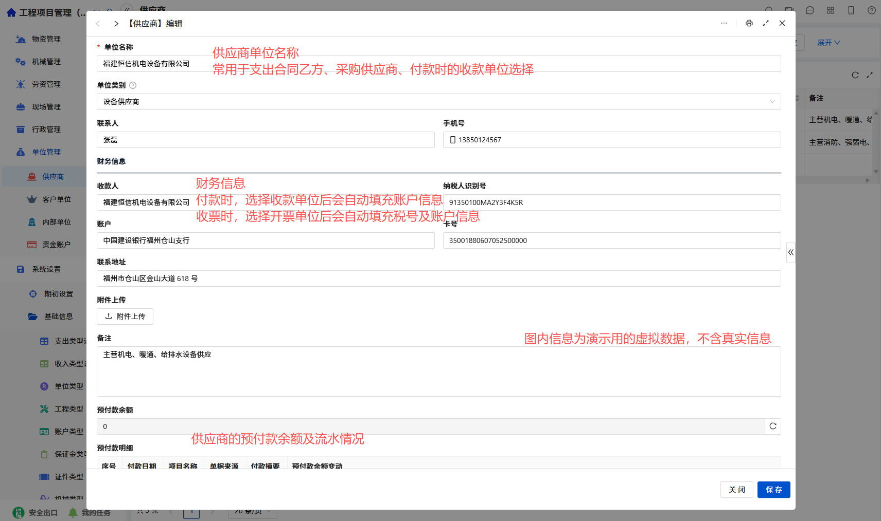Viewport: 881px width, 521px height.
Task: Collapse the side panel with double chevron
Action: (791, 252)
